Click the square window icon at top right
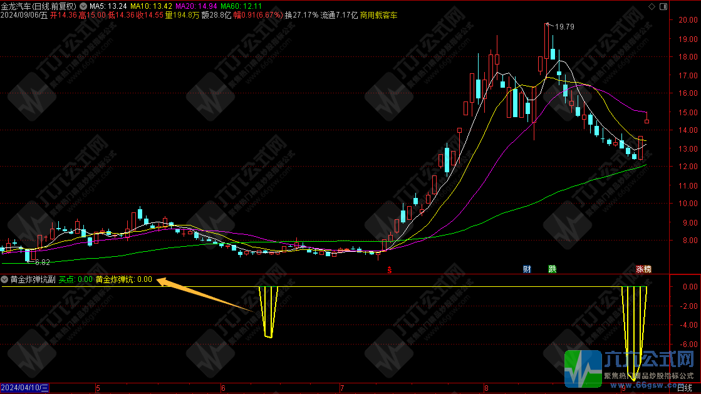 point(663,6)
